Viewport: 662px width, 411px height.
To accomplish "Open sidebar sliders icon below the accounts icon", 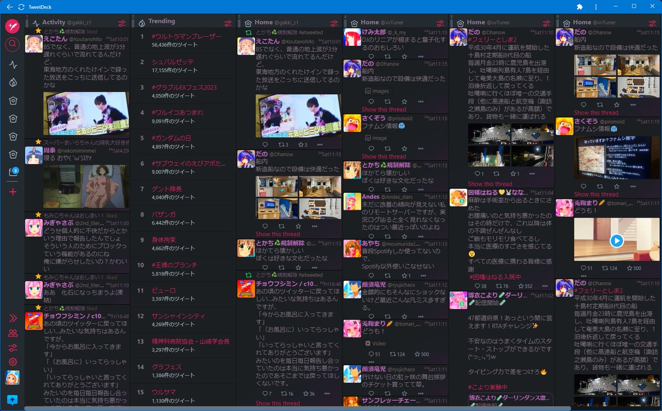I will click(x=13, y=348).
